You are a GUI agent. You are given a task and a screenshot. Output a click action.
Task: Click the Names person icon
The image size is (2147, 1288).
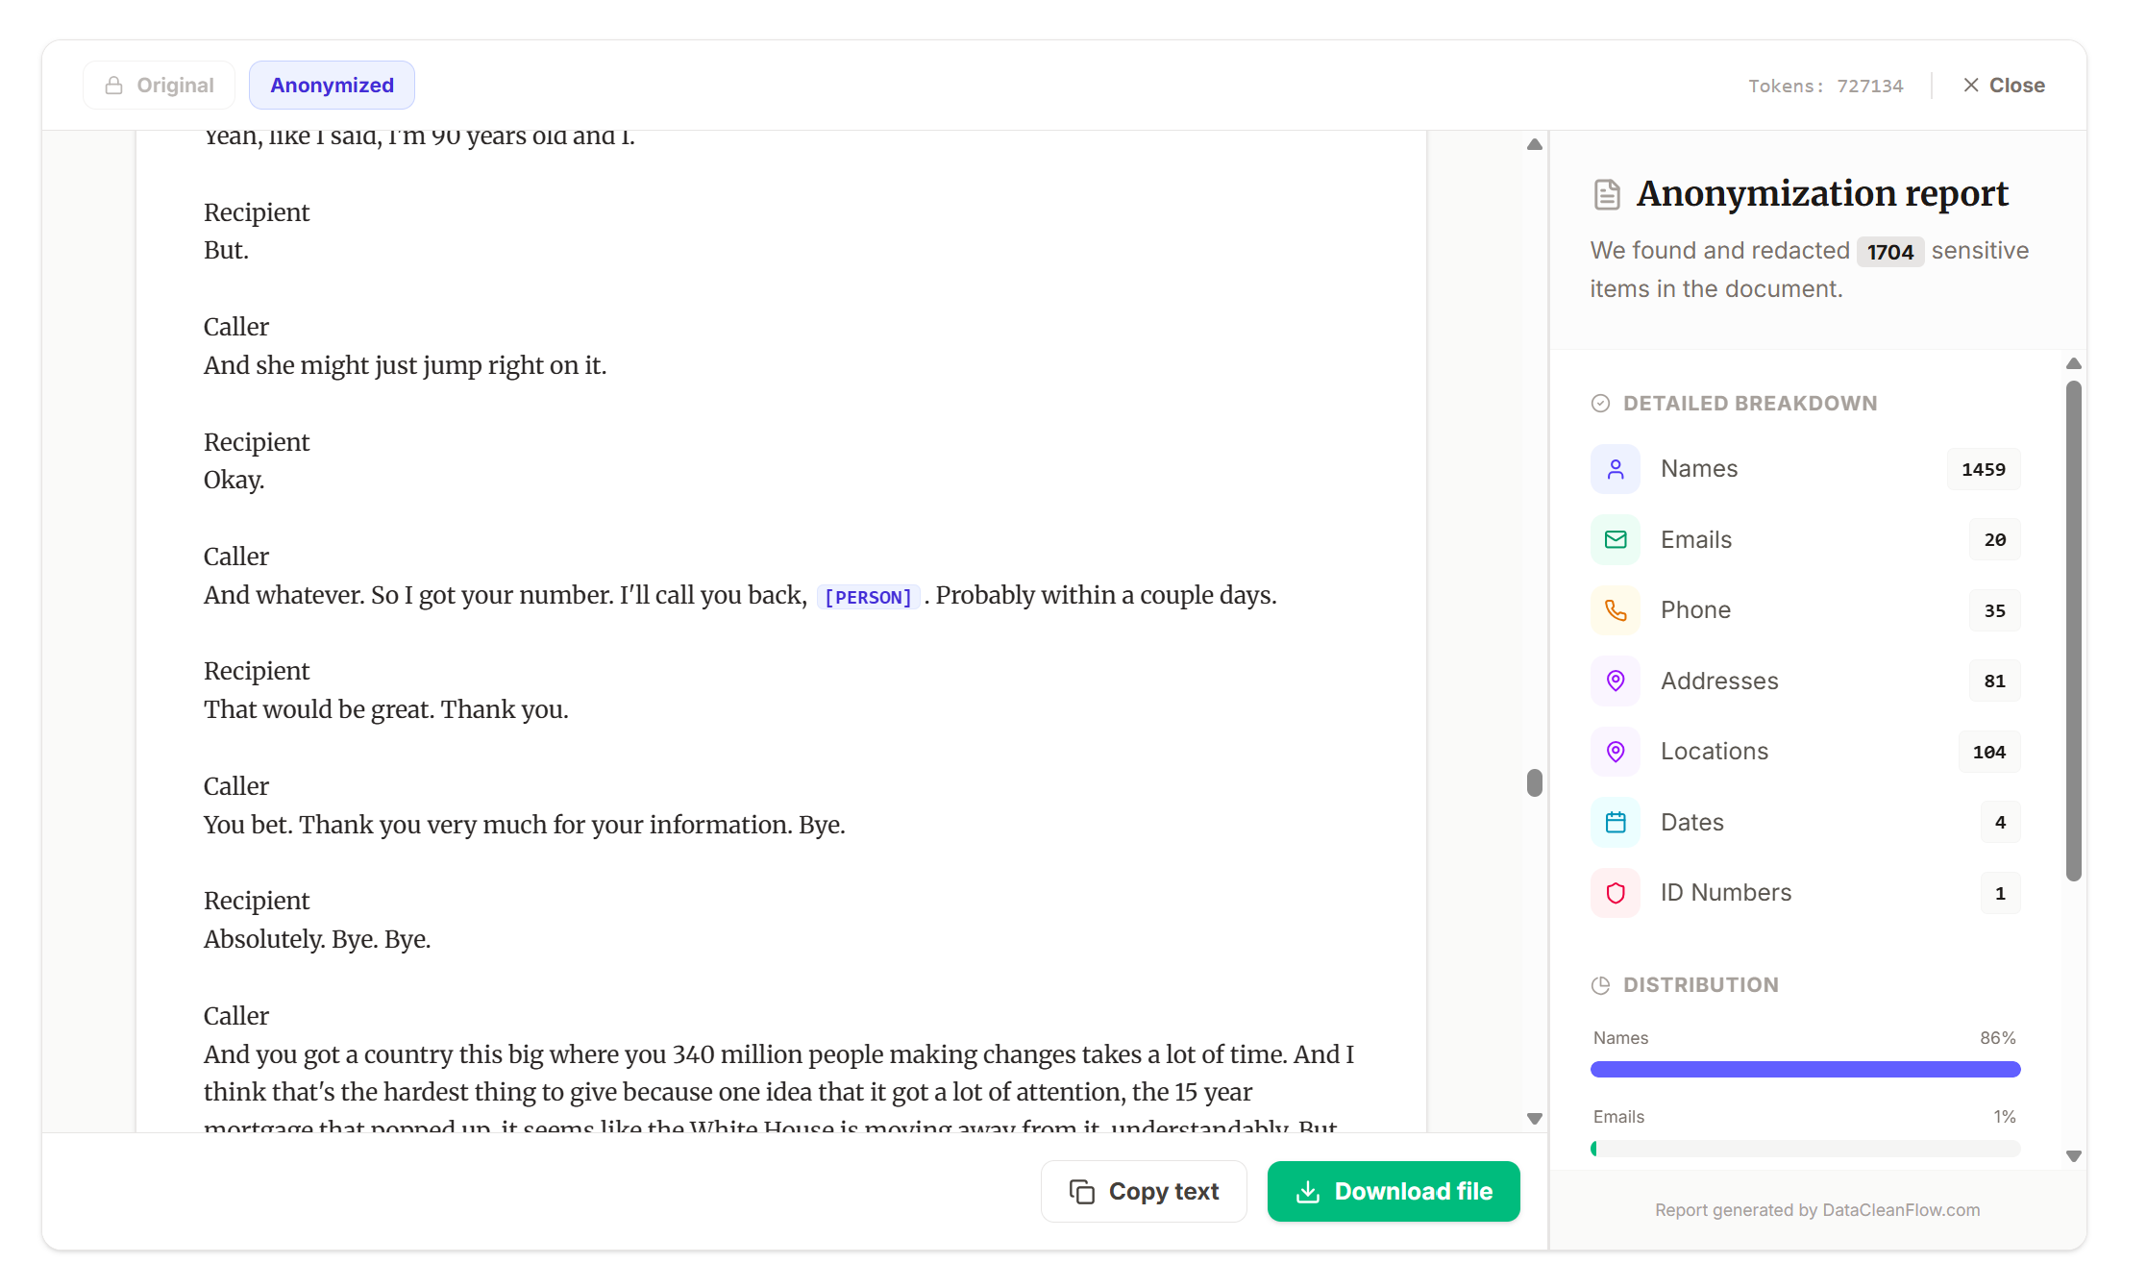pyautogui.click(x=1615, y=469)
